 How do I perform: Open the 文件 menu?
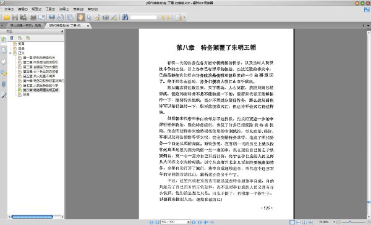coord(9,9)
